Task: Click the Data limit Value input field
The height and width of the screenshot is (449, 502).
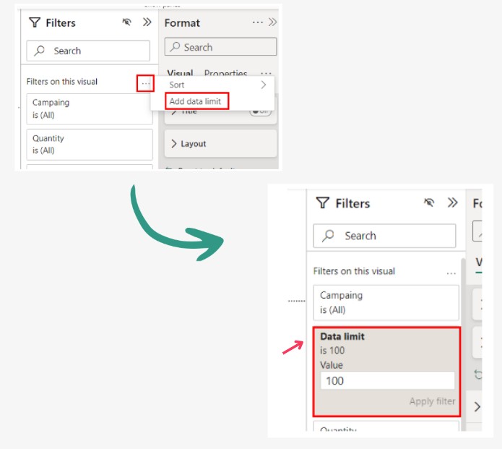Action: tap(387, 380)
